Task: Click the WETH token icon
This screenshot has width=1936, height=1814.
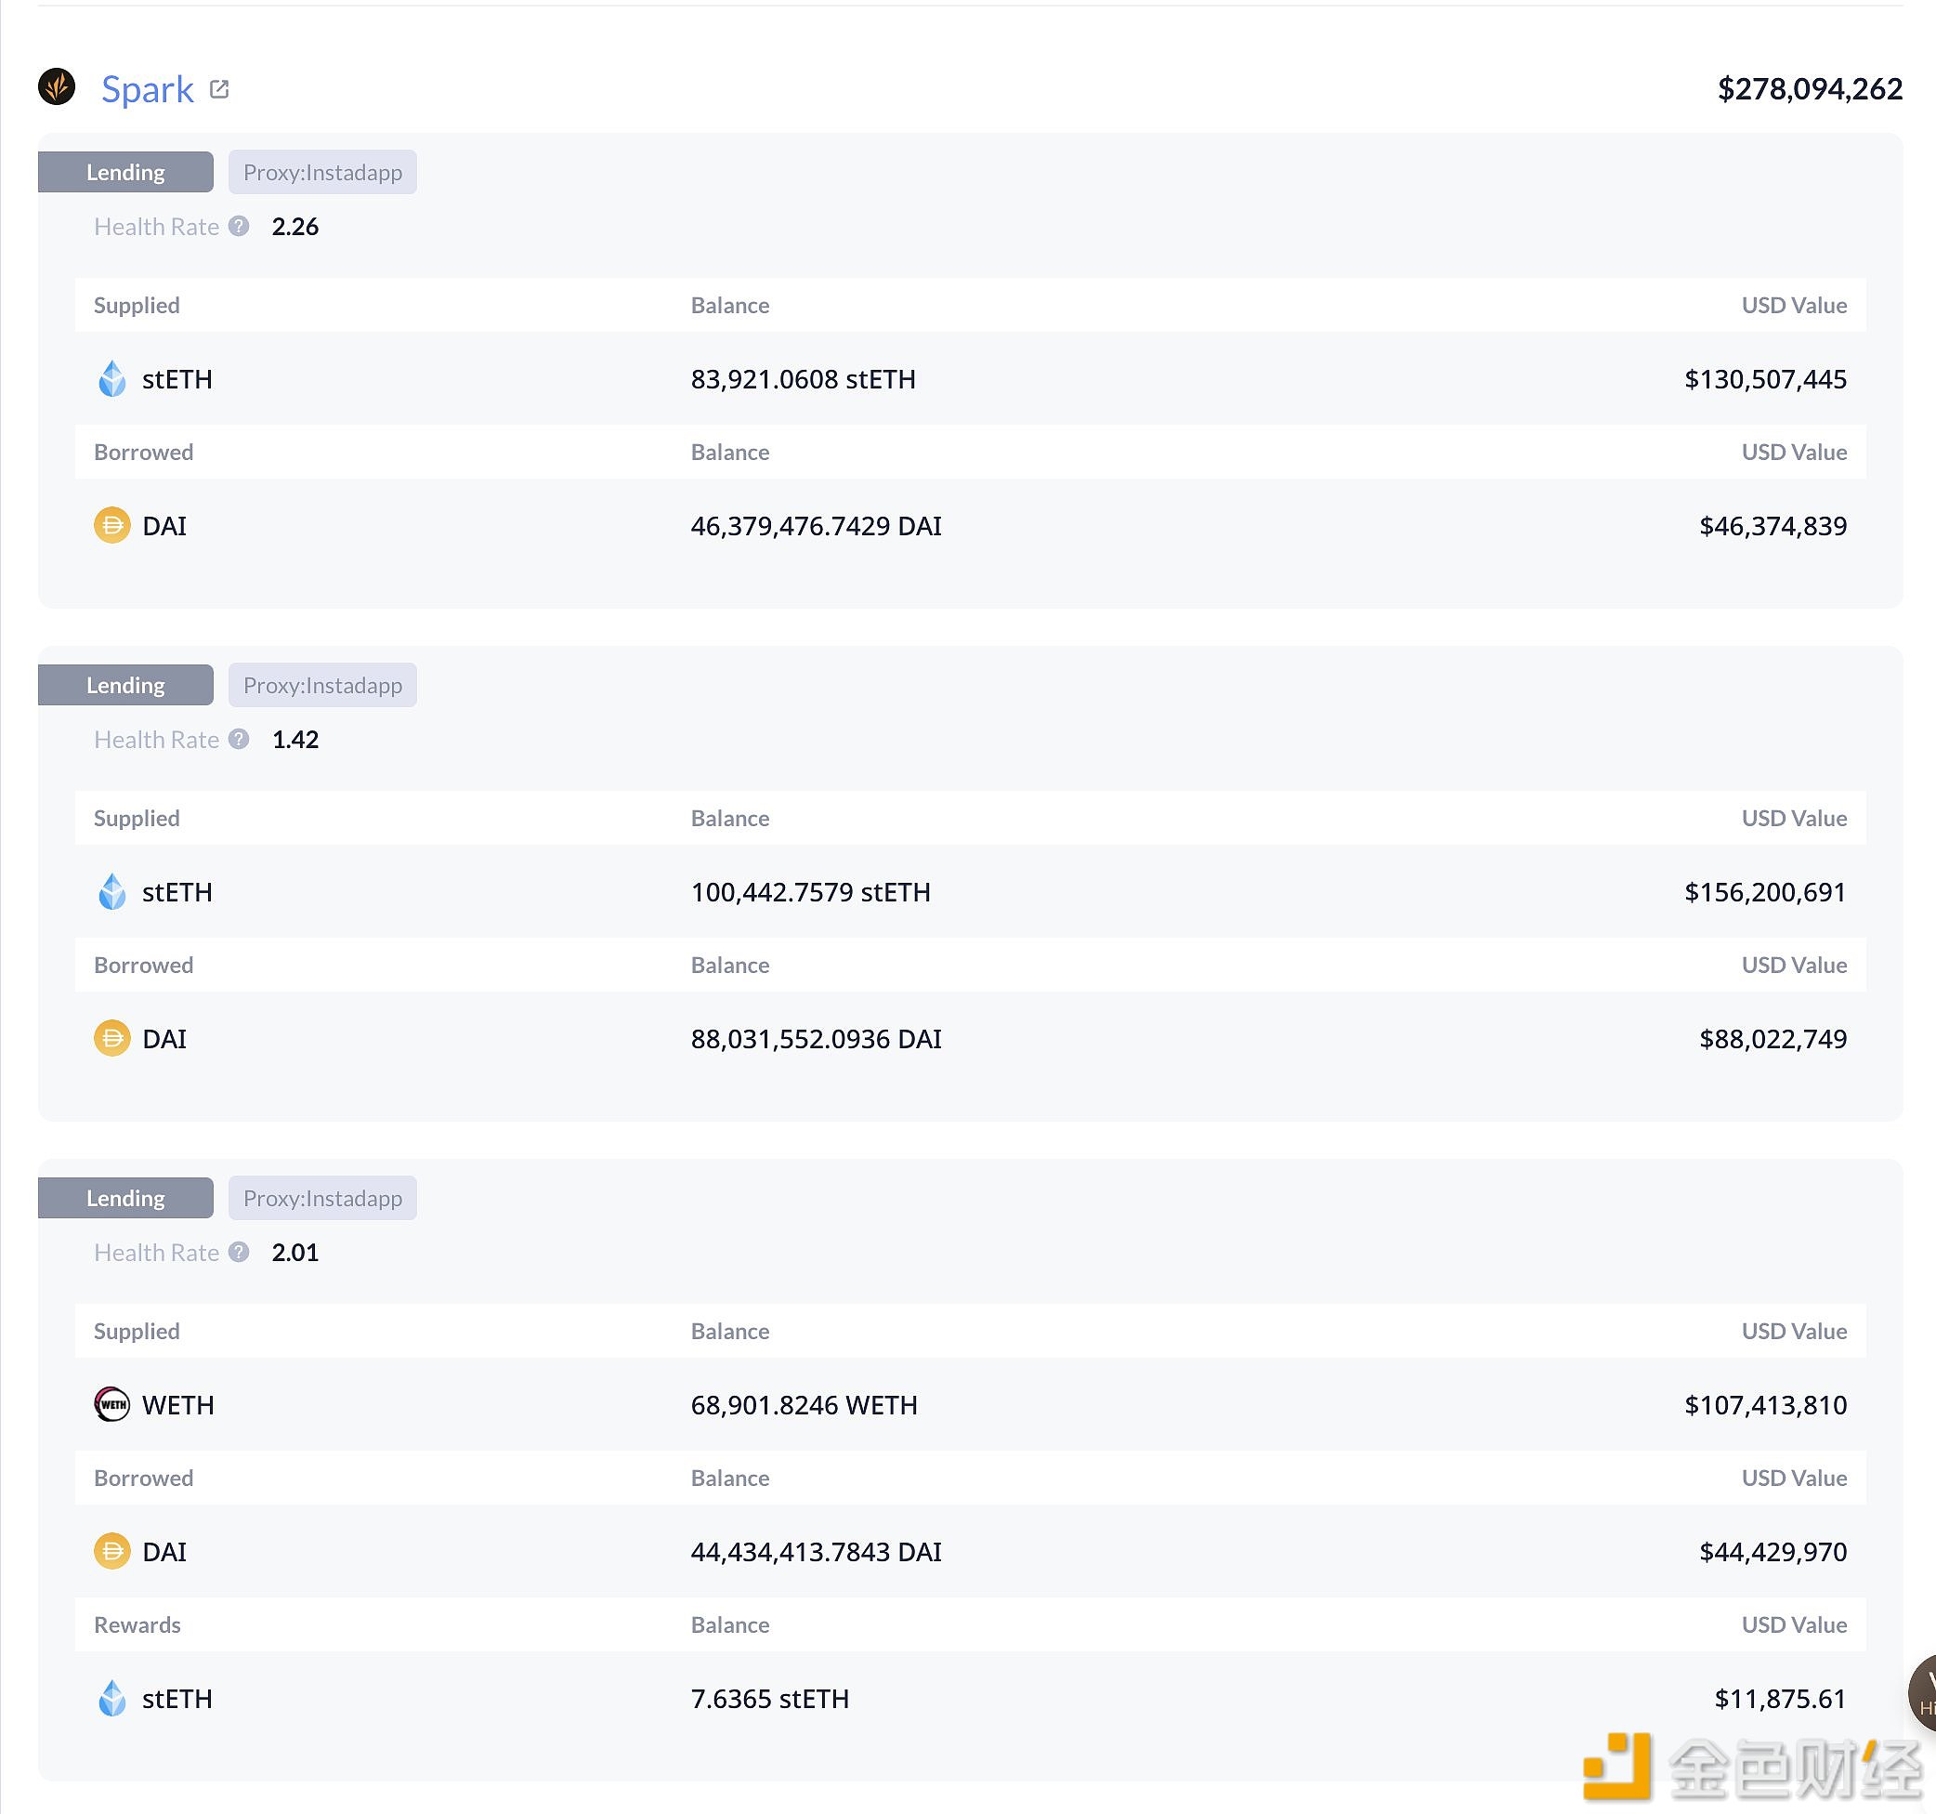Action: pyautogui.click(x=112, y=1405)
